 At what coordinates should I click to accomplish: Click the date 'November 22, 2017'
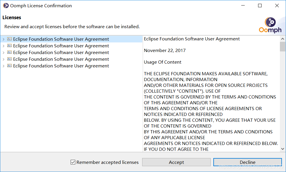tap(165, 51)
